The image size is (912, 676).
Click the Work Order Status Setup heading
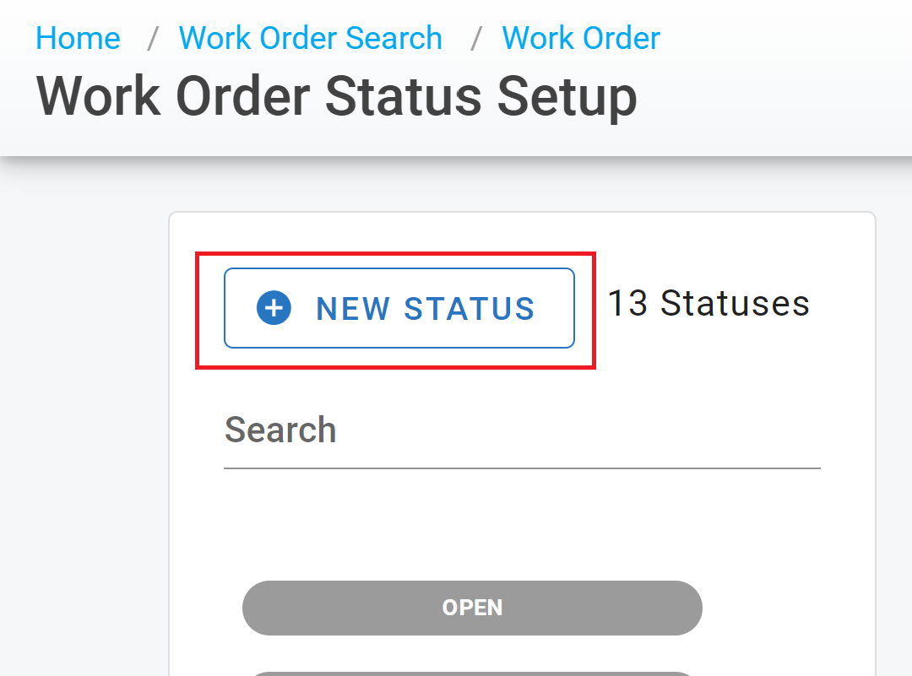click(x=336, y=96)
